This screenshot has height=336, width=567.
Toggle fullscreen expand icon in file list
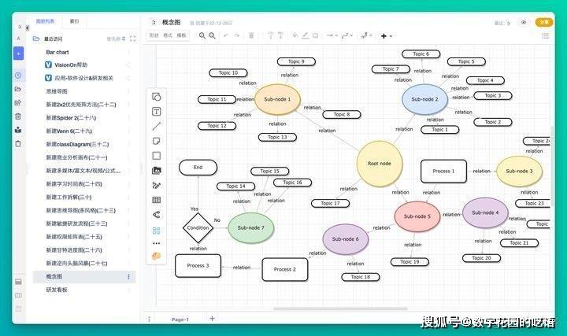pos(133,39)
